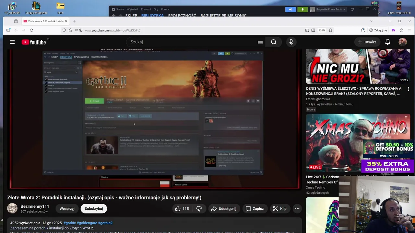
Task: Click the Steam megaphone announcements icon
Action: tap(290, 9)
